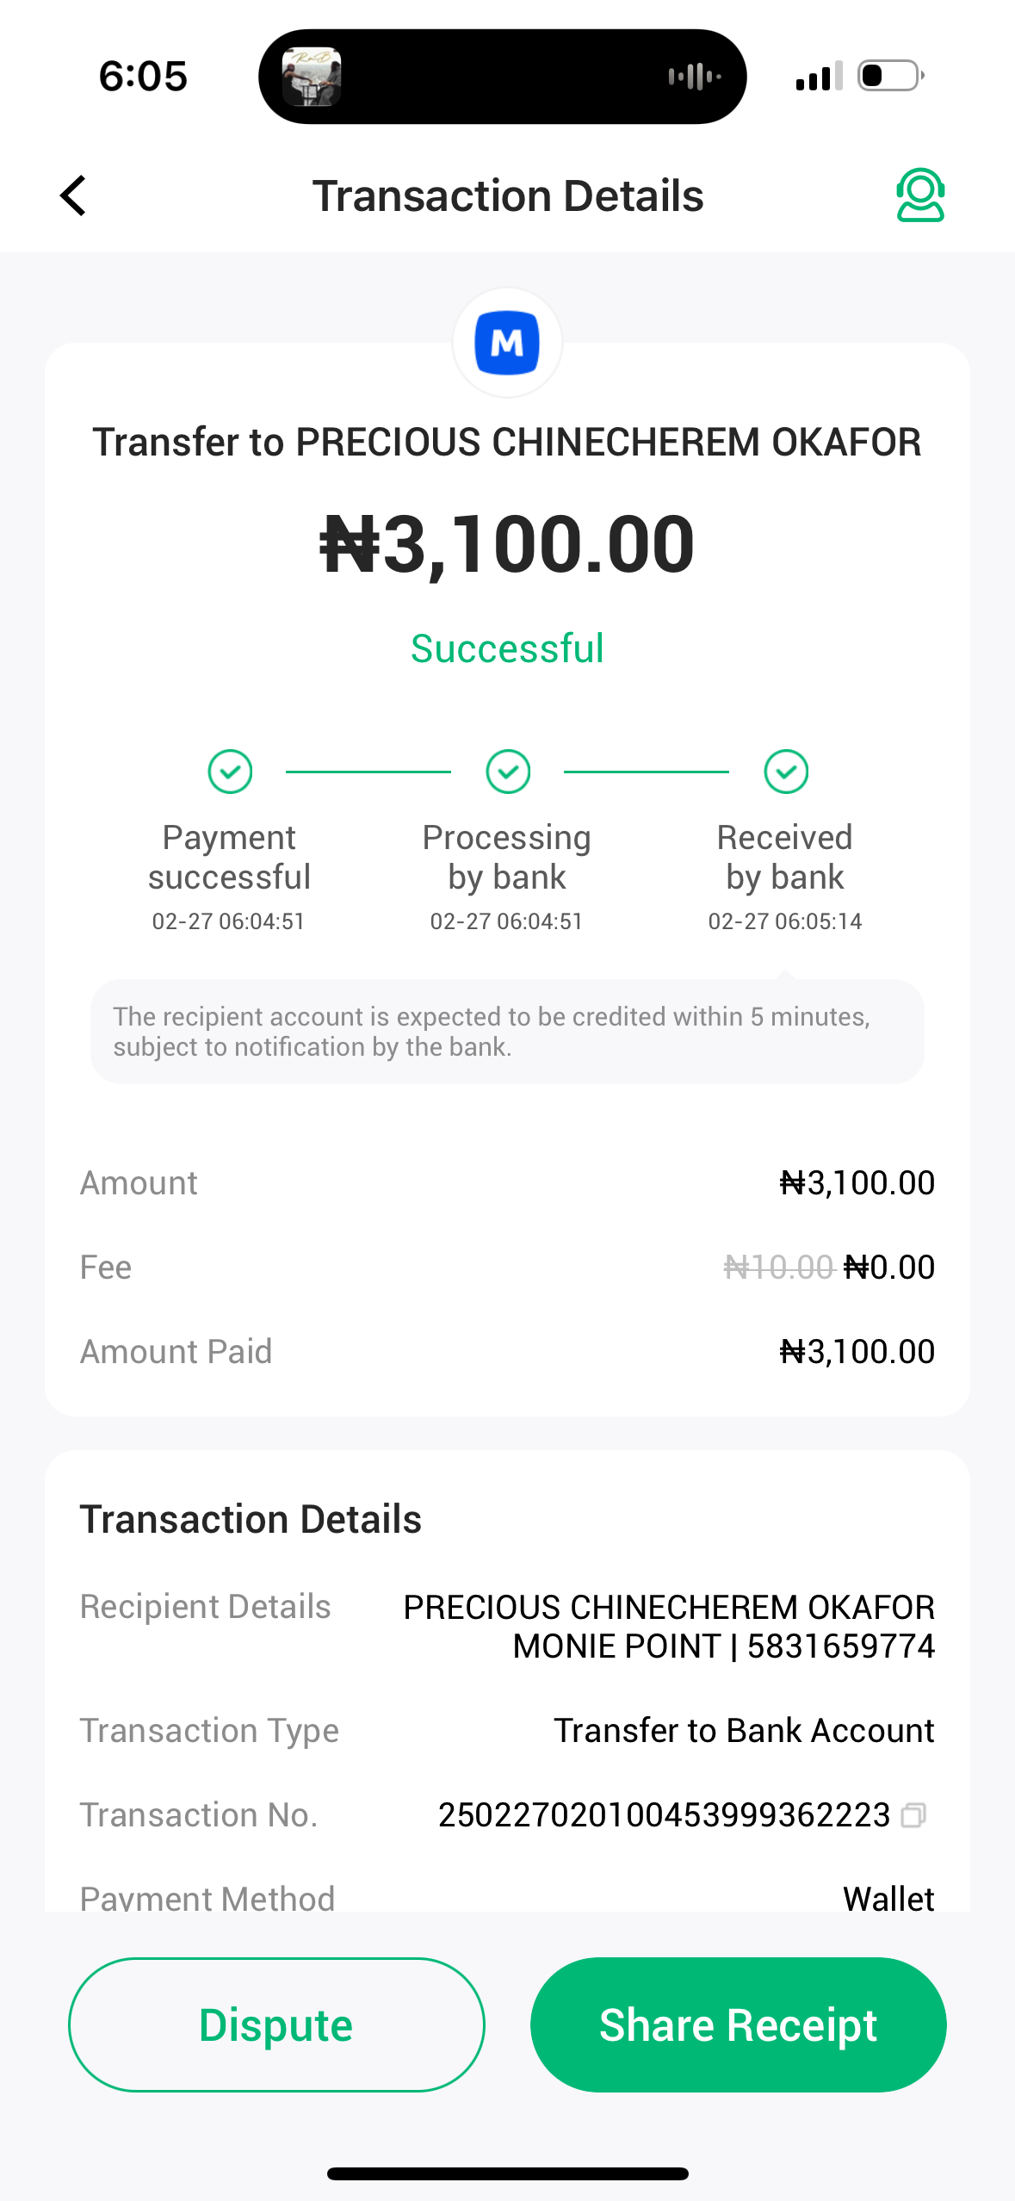
Task: Tap the battery status icon
Action: tap(890, 76)
